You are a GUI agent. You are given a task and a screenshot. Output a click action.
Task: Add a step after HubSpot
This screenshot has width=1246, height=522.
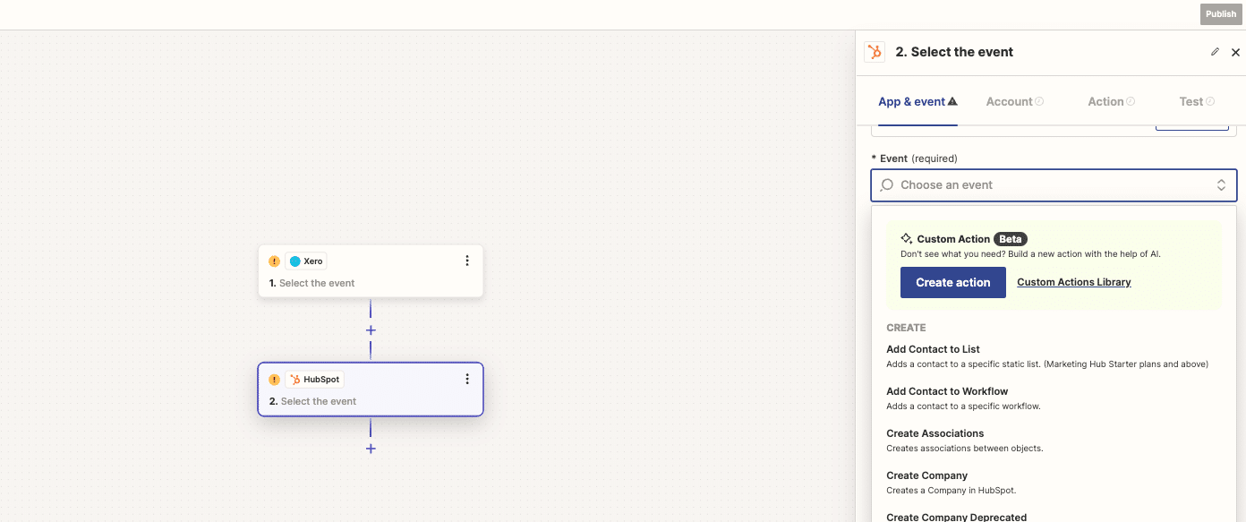371,449
